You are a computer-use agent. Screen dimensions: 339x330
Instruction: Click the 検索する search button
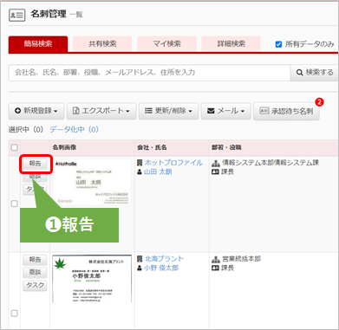[315, 73]
